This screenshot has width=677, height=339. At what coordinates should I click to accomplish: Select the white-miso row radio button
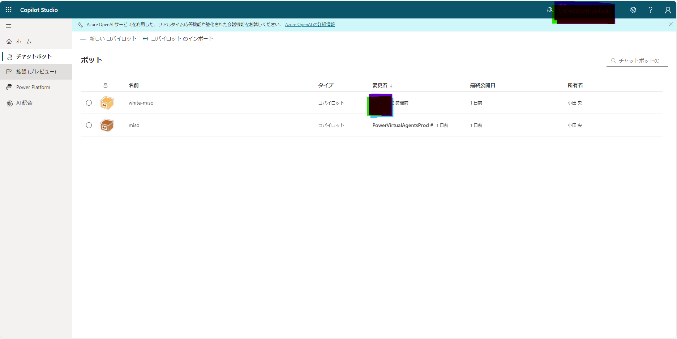[x=89, y=103]
